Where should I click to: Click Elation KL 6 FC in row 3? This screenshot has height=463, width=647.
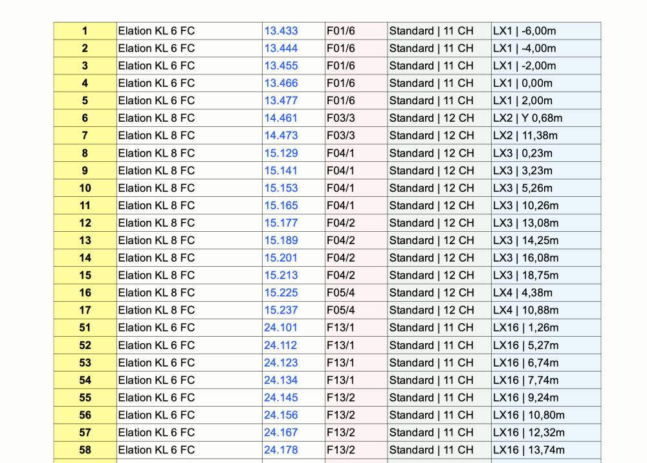point(156,66)
